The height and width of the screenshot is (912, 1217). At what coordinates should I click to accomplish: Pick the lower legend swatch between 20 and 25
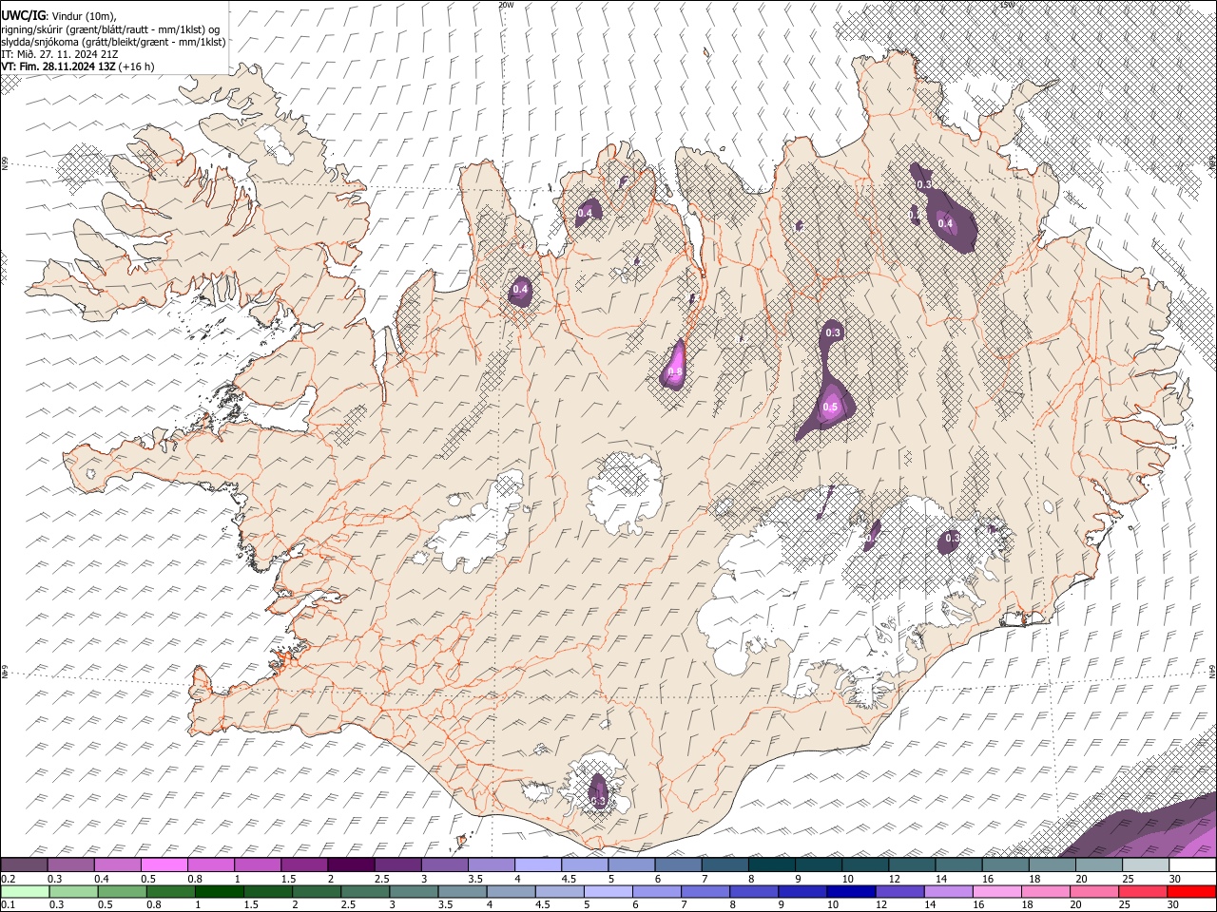point(1094,891)
